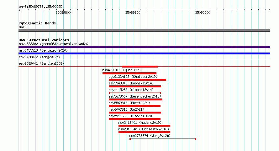
Task: Select the red bar under nsv4736162
Action: 129,73
